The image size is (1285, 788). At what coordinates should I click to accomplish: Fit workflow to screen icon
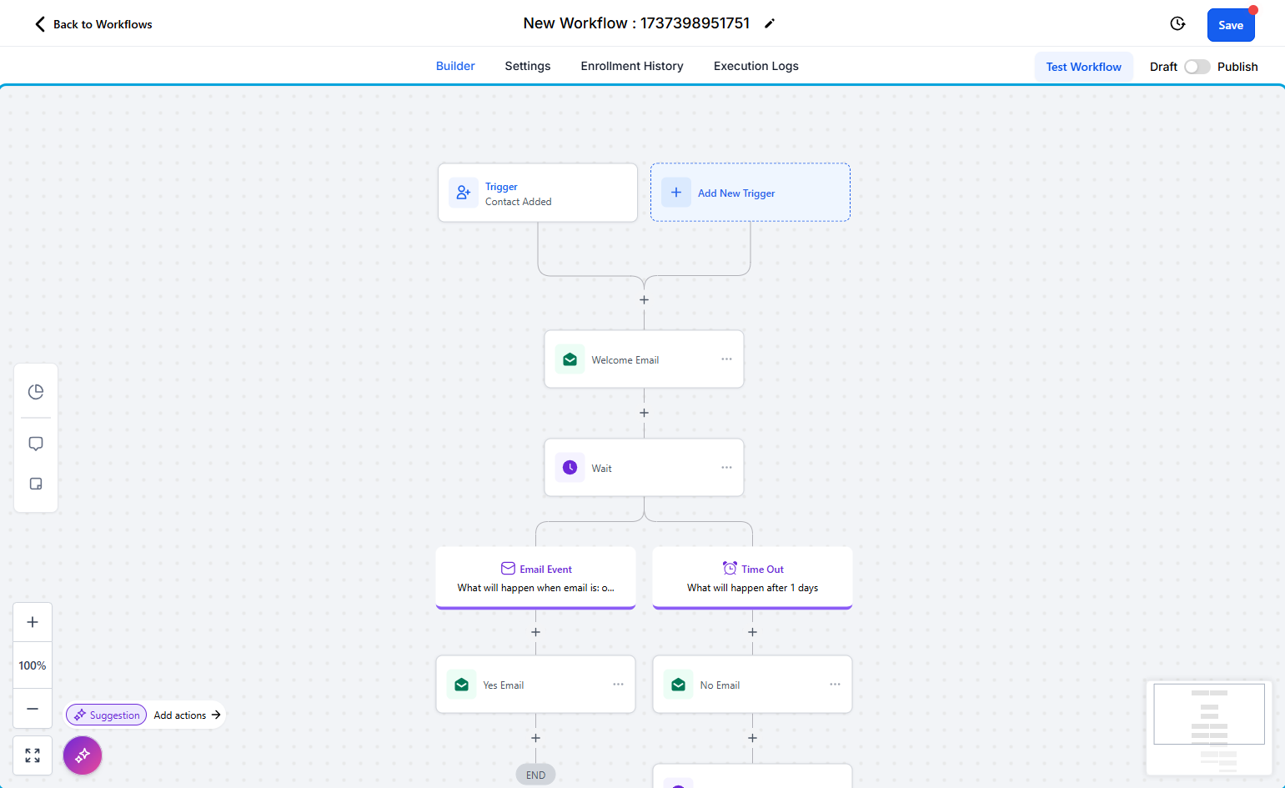tap(33, 755)
